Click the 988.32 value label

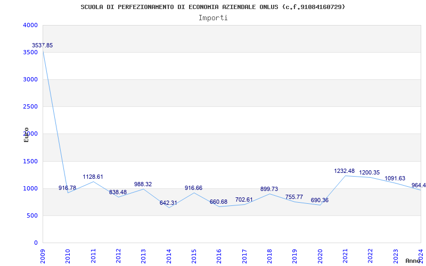click(x=143, y=185)
